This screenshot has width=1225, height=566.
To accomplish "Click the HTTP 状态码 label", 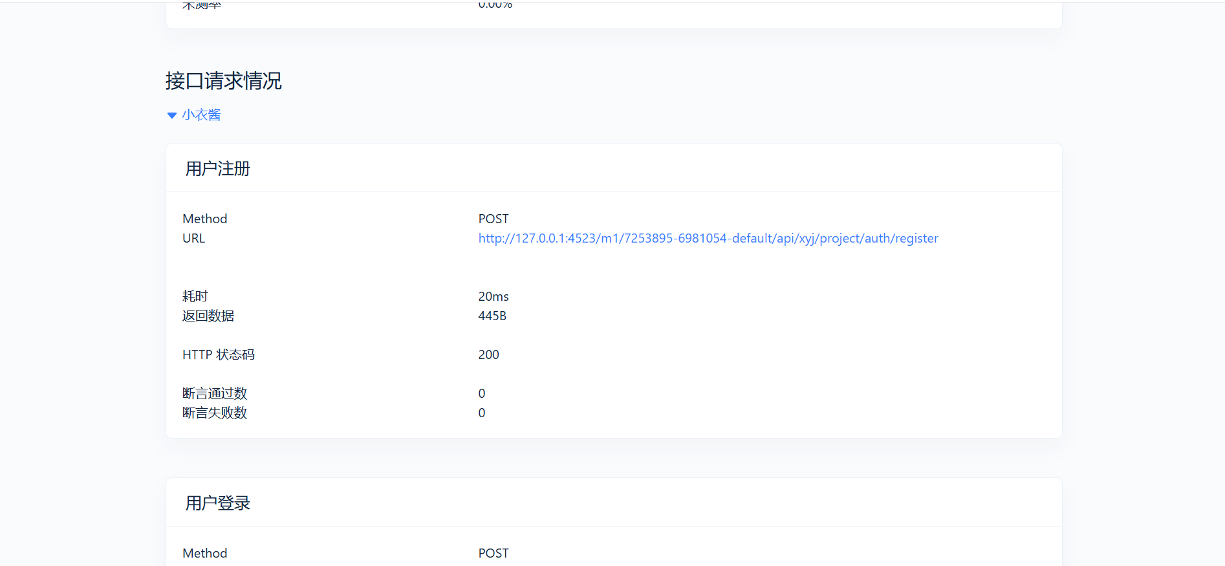I will click(219, 354).
